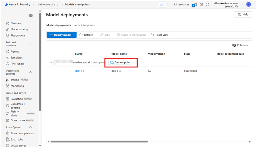Image resolution: width=257 pixels, height=148 pixels.
Task: Sort by Model version column header
Action: 156,54
